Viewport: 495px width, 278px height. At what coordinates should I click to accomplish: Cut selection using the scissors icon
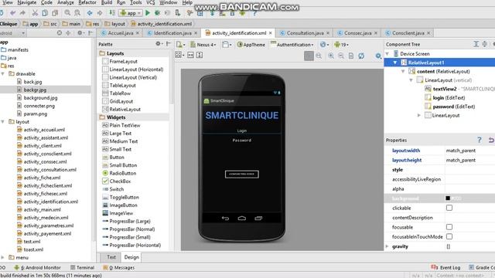35,13
